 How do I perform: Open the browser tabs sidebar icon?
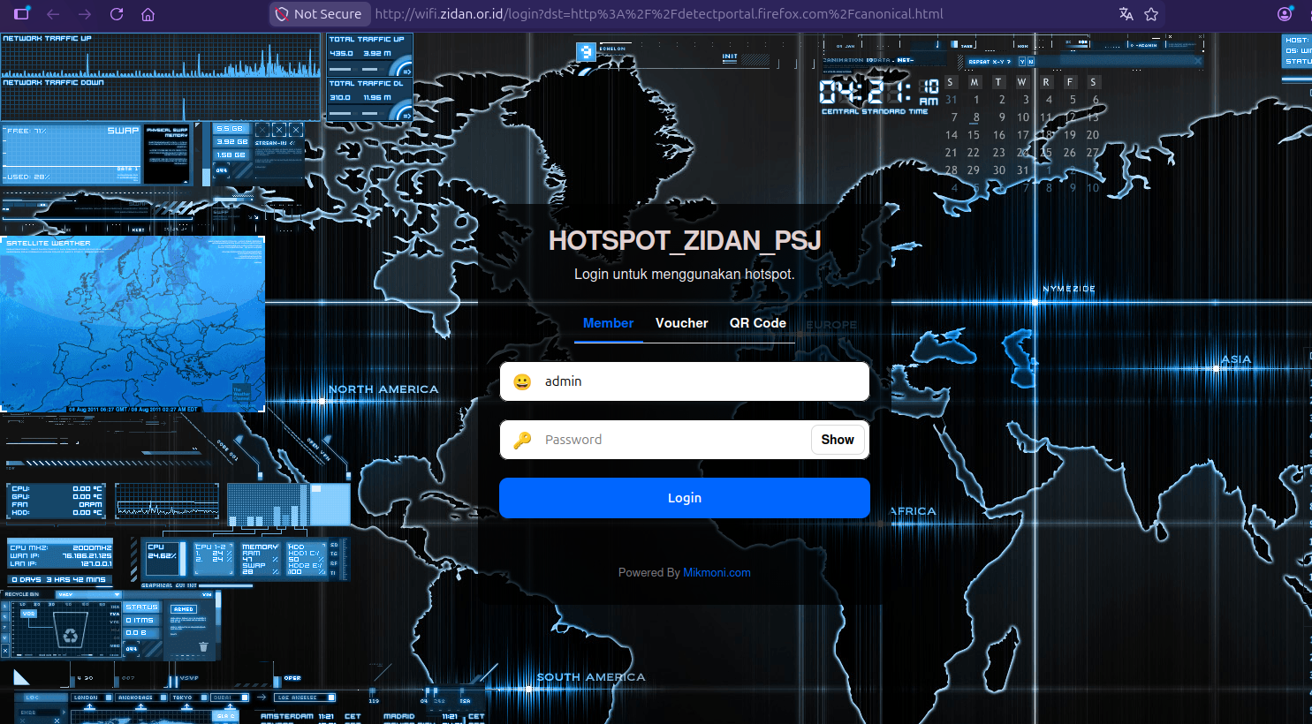(x=22, y=13)
